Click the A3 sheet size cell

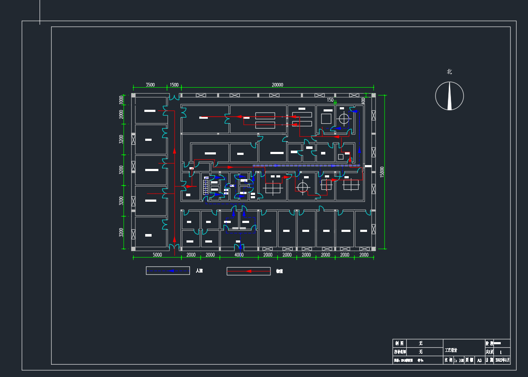479,360
